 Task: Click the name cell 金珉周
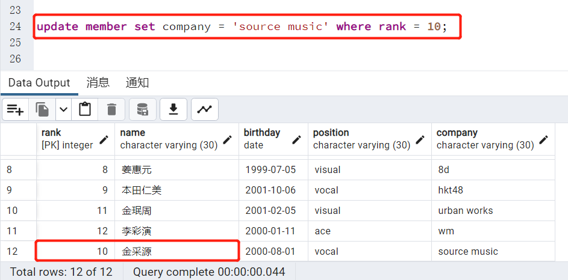[176, 210]
